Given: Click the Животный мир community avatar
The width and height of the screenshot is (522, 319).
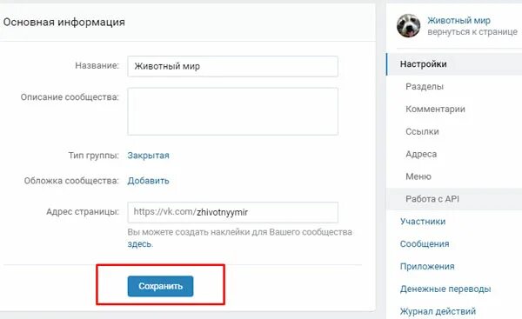Looking at the screenshot, I should point(408,25).
